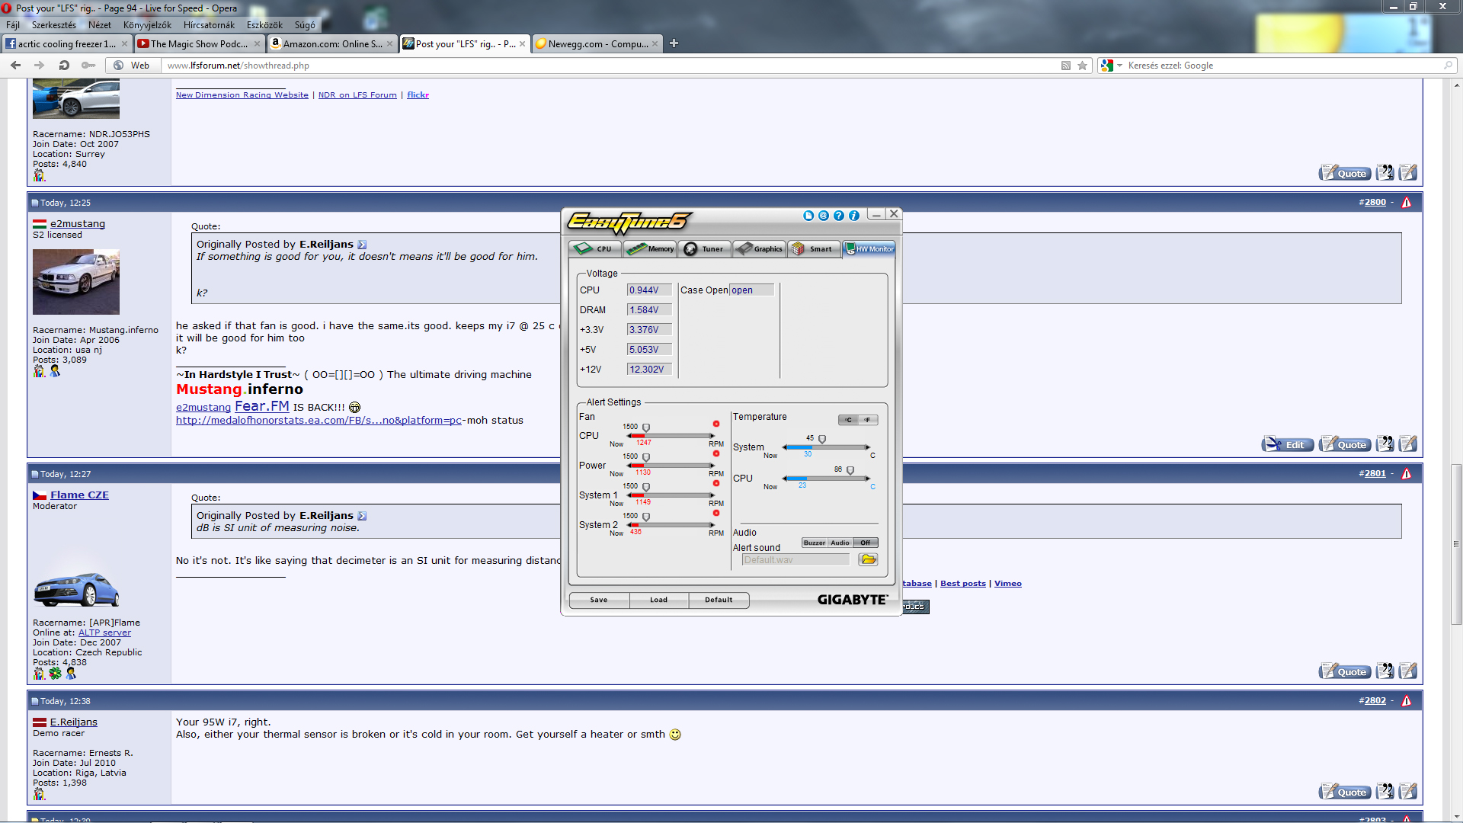Click the new tab plus icon
Viewport: 1463px width, 823px height.
click(674, 43)
